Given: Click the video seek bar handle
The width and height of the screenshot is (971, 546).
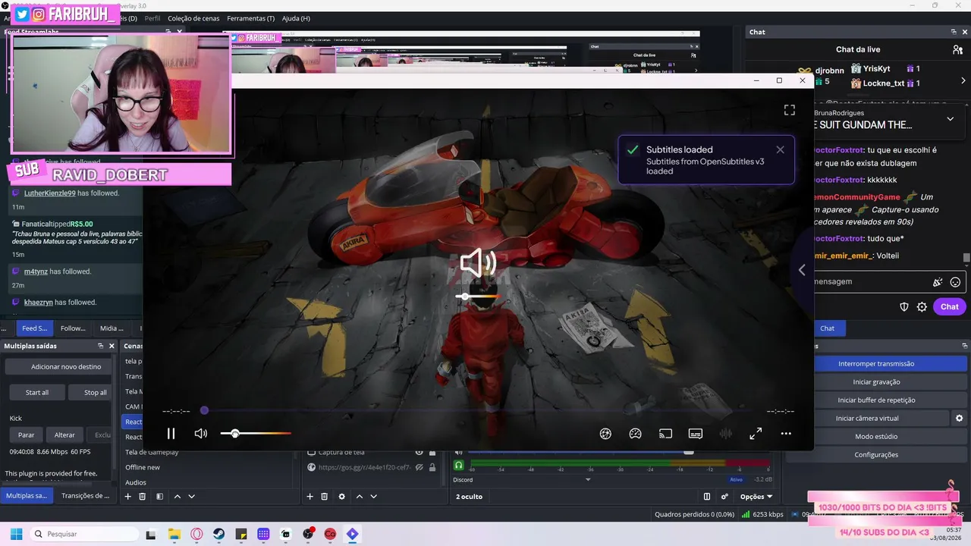Looking at the screenshot, I should (x=204, y=410).
